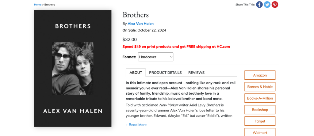Buy the book from Amazon
Image resolution: width=314 pixels, height=136 pixels.
(260, 75)
